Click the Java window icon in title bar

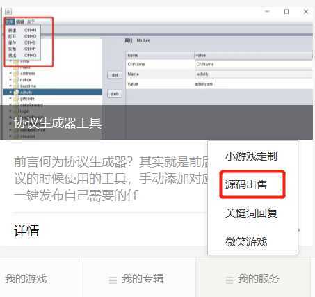coord(8,11)
